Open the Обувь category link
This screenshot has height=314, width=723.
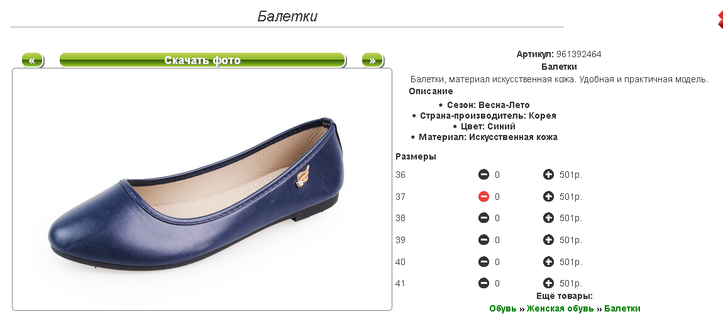[503, 308]
